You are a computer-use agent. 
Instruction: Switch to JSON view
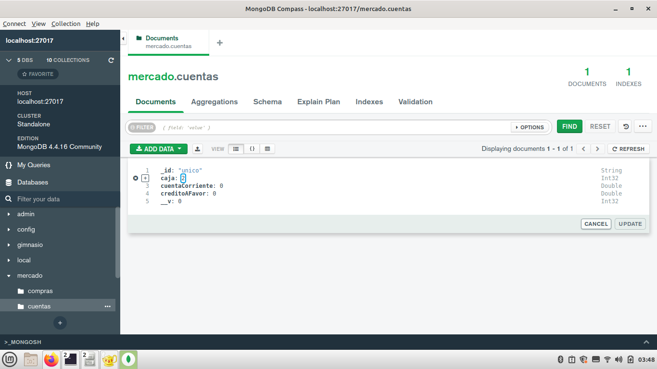252,149
